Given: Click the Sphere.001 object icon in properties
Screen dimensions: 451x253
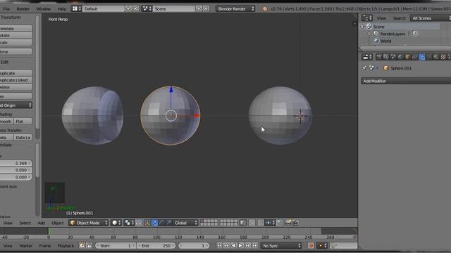Looking at the screenshot, I should [386, 68].
